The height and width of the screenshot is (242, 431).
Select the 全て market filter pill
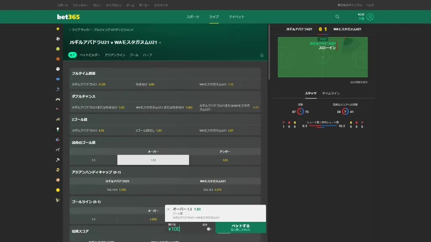(x=72, y=55)
